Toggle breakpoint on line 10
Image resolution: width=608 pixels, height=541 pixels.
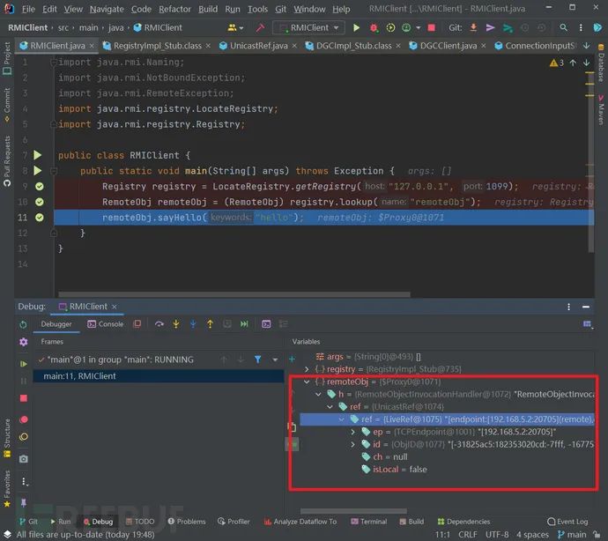tap(40, 202)
